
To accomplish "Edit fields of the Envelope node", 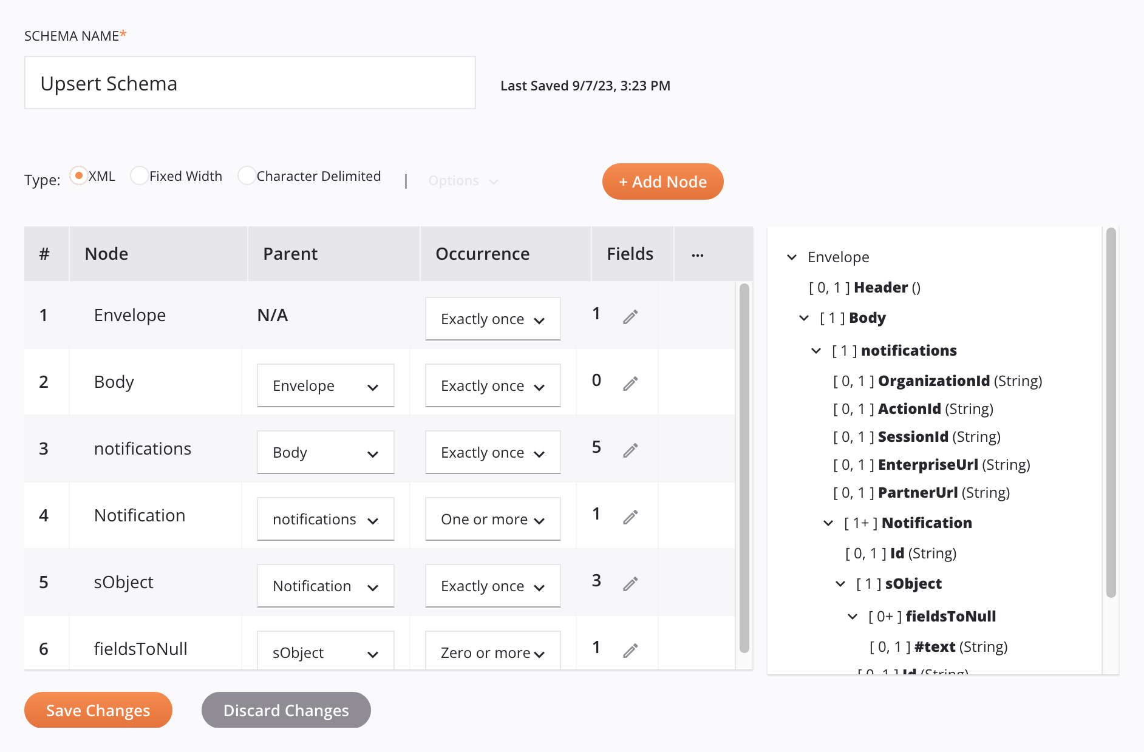I will [x=630, y=317].
